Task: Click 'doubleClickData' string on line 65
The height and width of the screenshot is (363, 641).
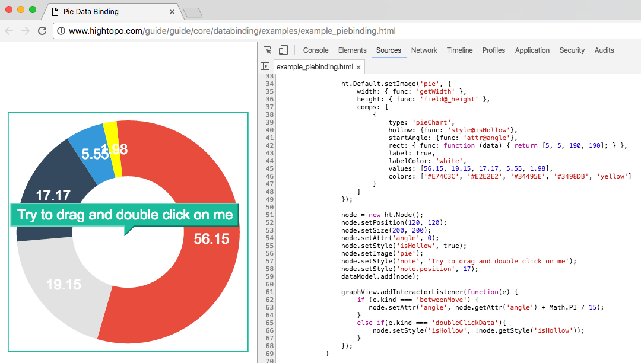Action: pyautogui.click(x=465, y=323)
